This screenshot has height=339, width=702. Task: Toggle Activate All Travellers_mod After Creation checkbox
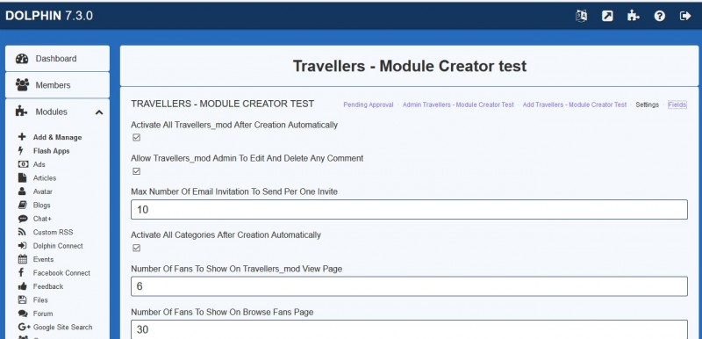(x=137, y=138)
